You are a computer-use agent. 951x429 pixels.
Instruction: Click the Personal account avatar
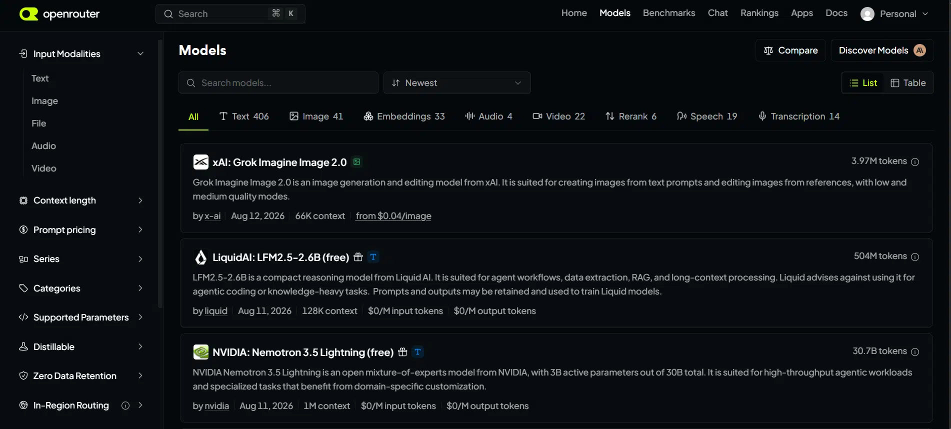pos(867,14)
